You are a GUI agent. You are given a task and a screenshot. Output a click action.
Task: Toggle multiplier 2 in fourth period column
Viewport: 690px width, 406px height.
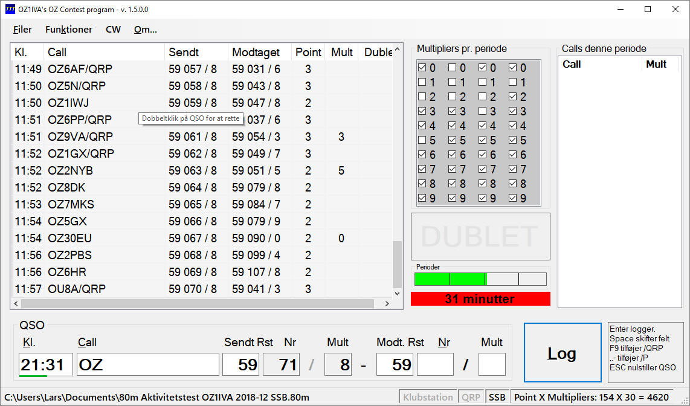coord(512,97)
